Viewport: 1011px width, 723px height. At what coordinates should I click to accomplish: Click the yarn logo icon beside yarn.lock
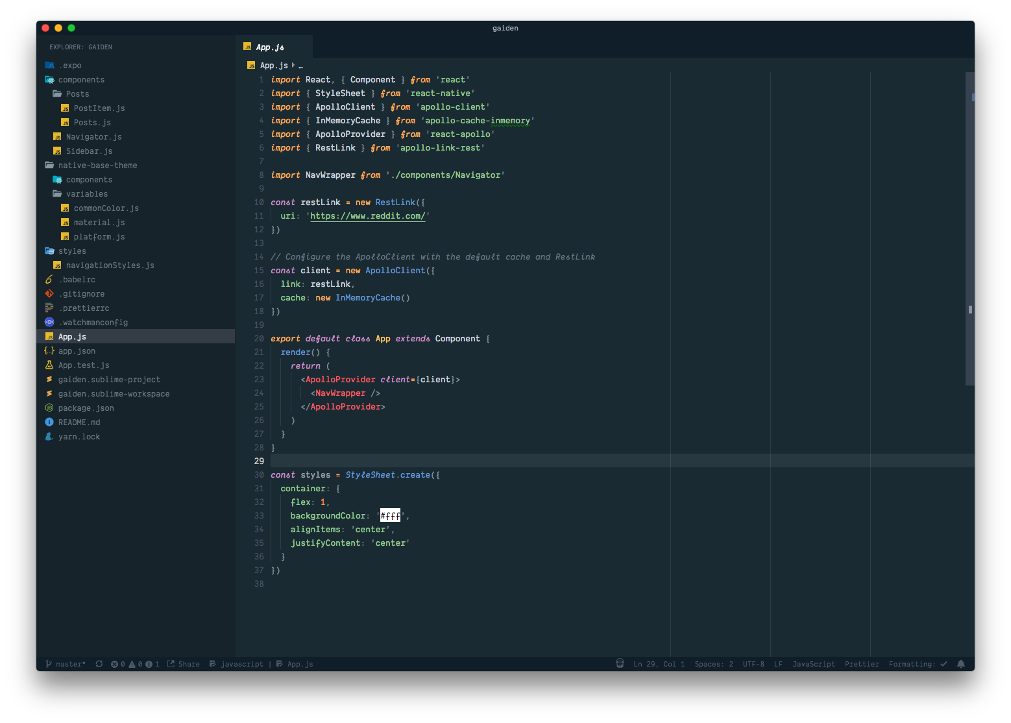(49, 436)
